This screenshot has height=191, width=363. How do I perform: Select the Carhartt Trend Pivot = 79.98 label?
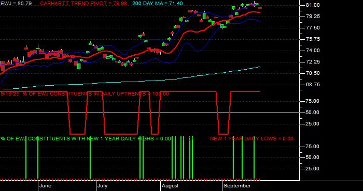(x=83, y=4)
